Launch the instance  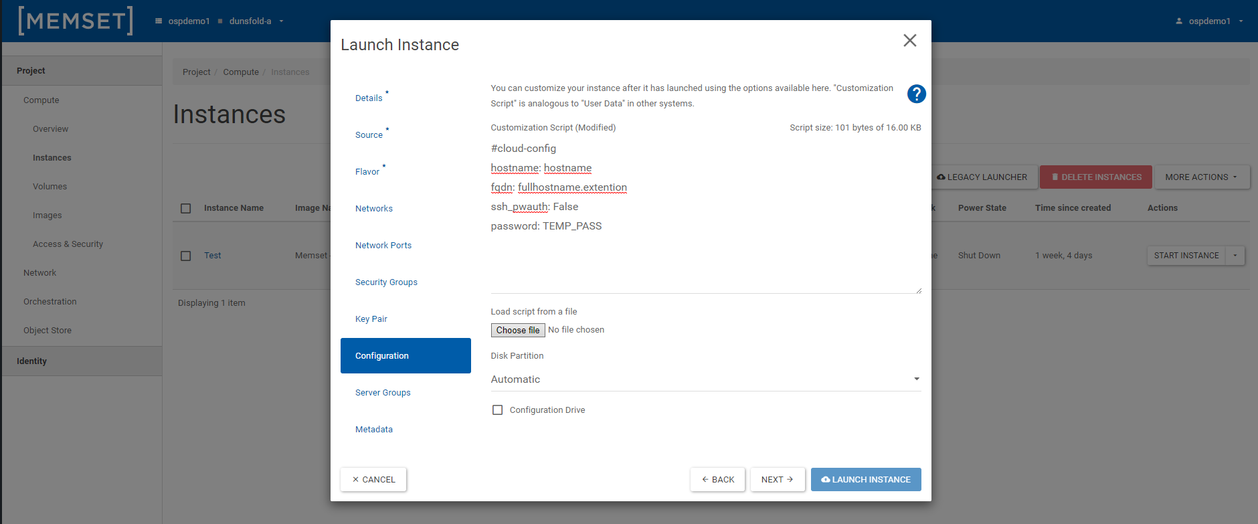[866, 479]
